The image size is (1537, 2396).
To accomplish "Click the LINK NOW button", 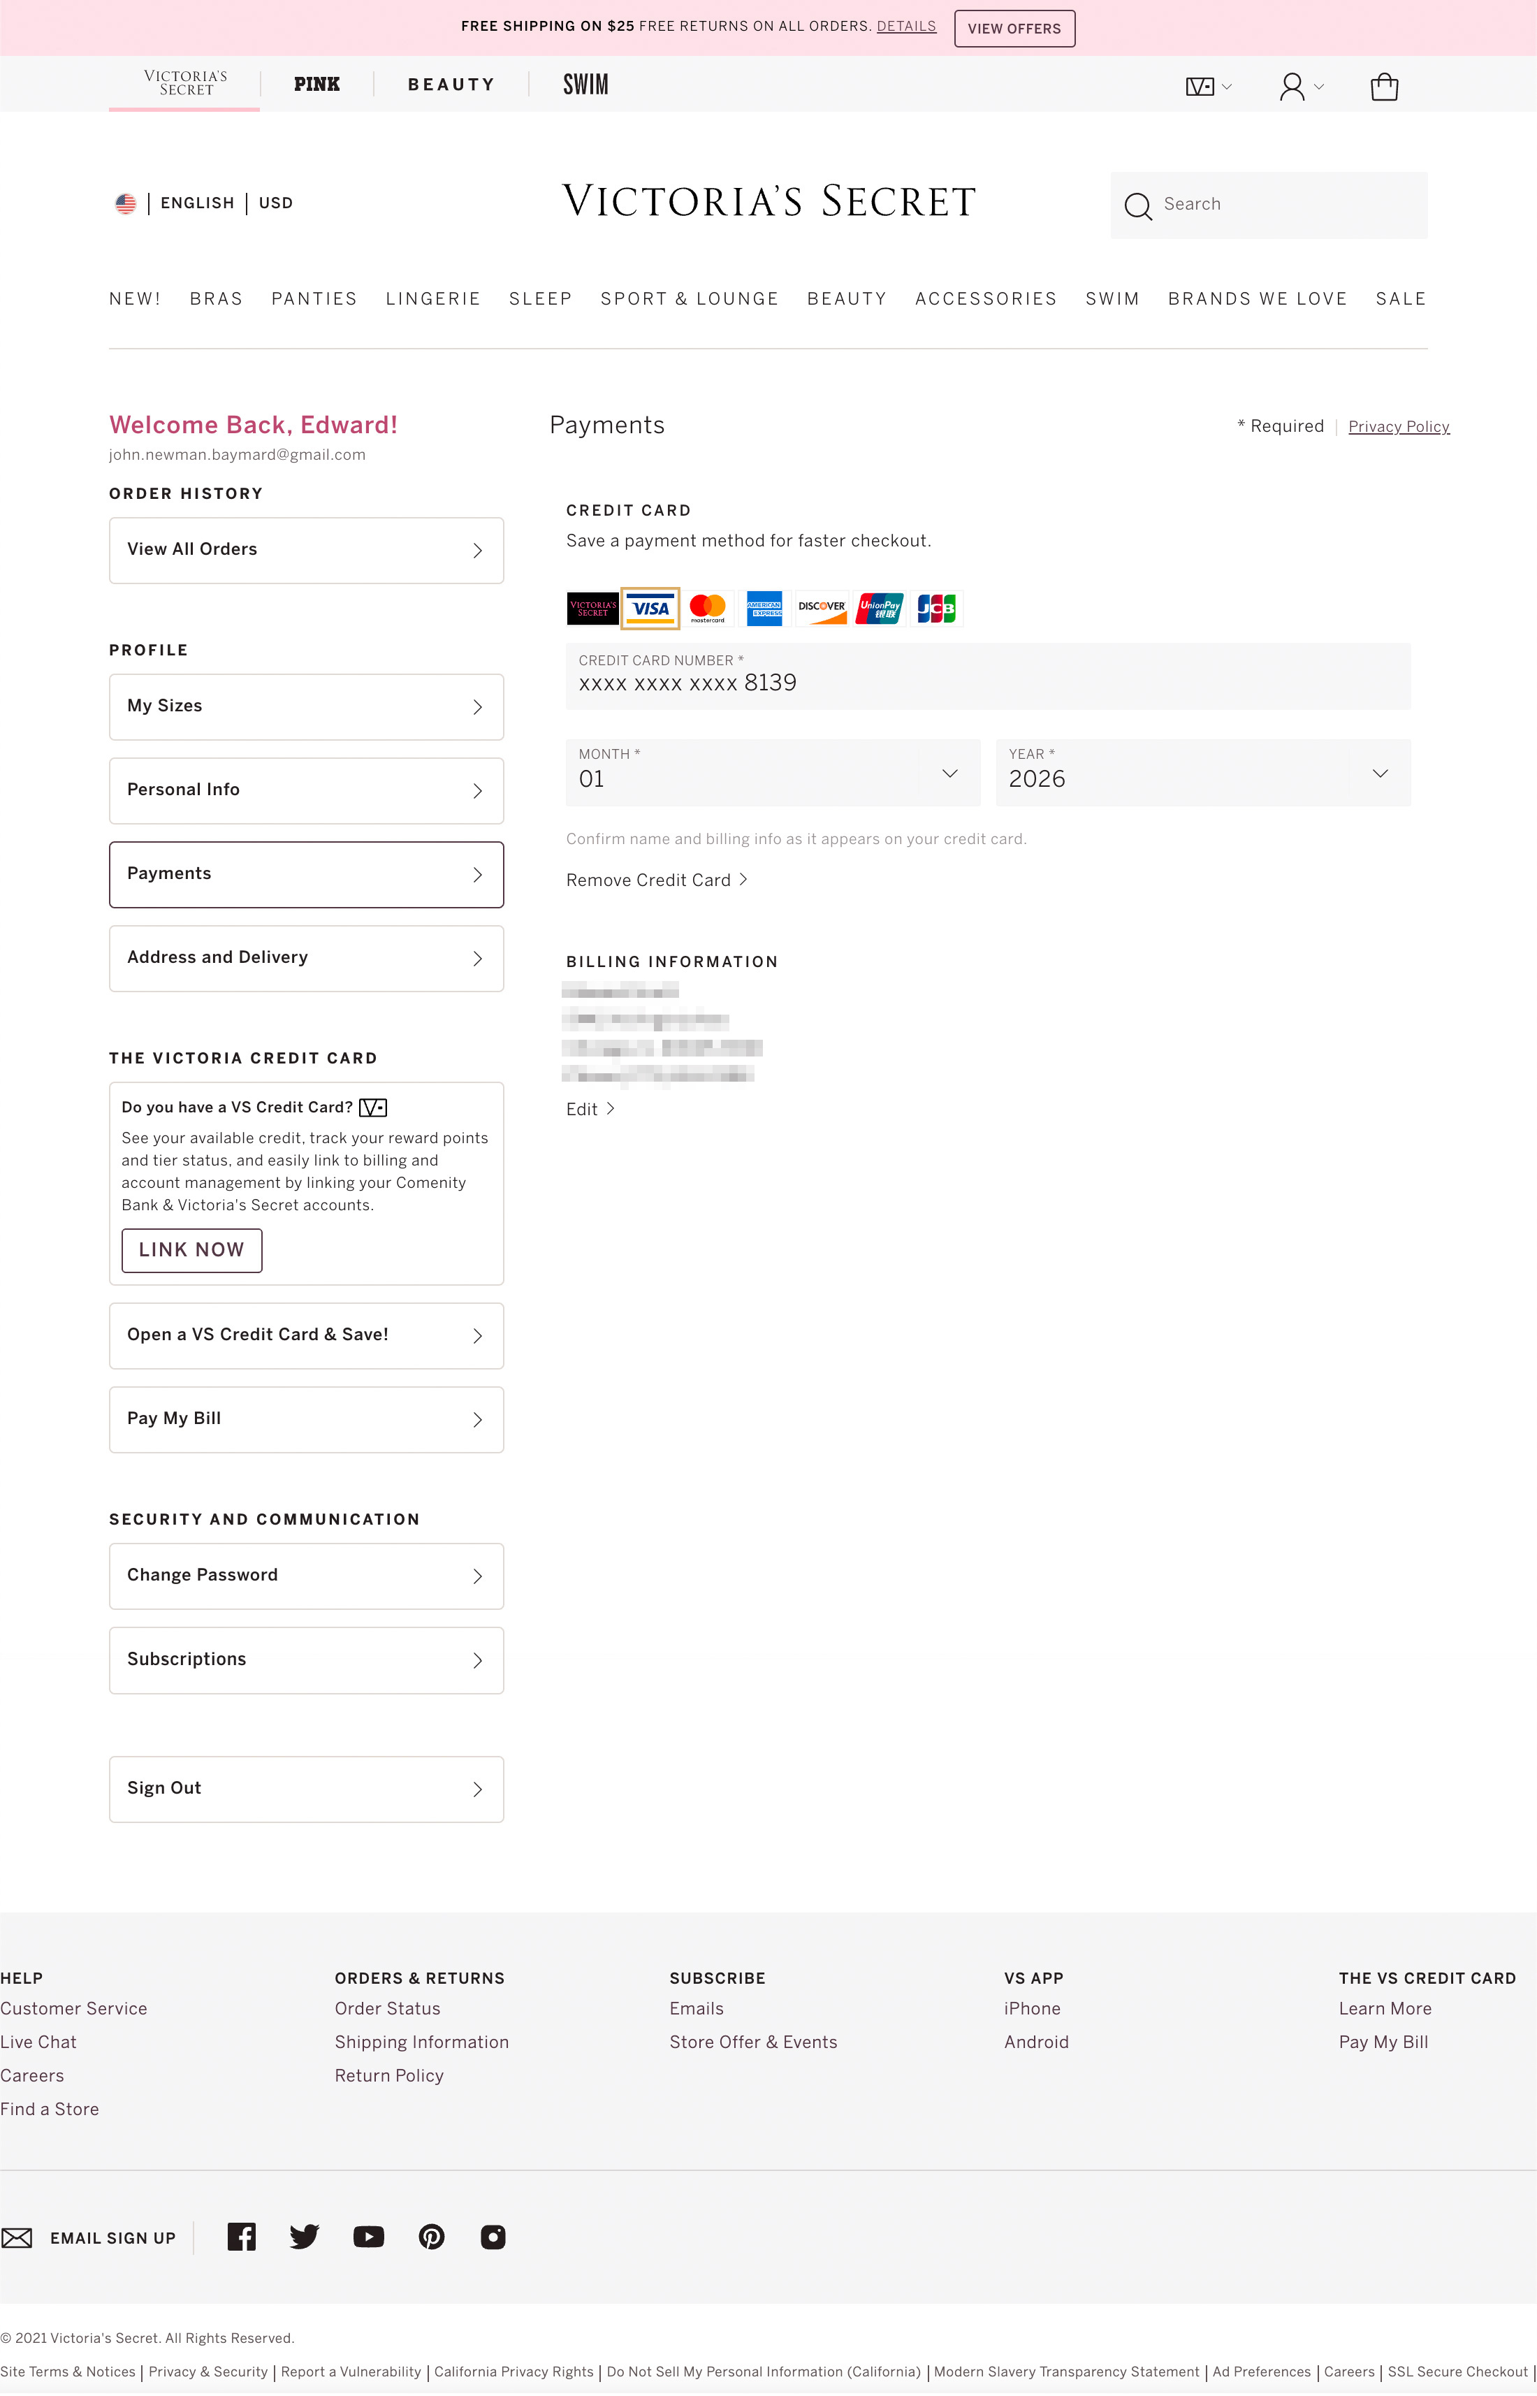I will click(191, 1249).
